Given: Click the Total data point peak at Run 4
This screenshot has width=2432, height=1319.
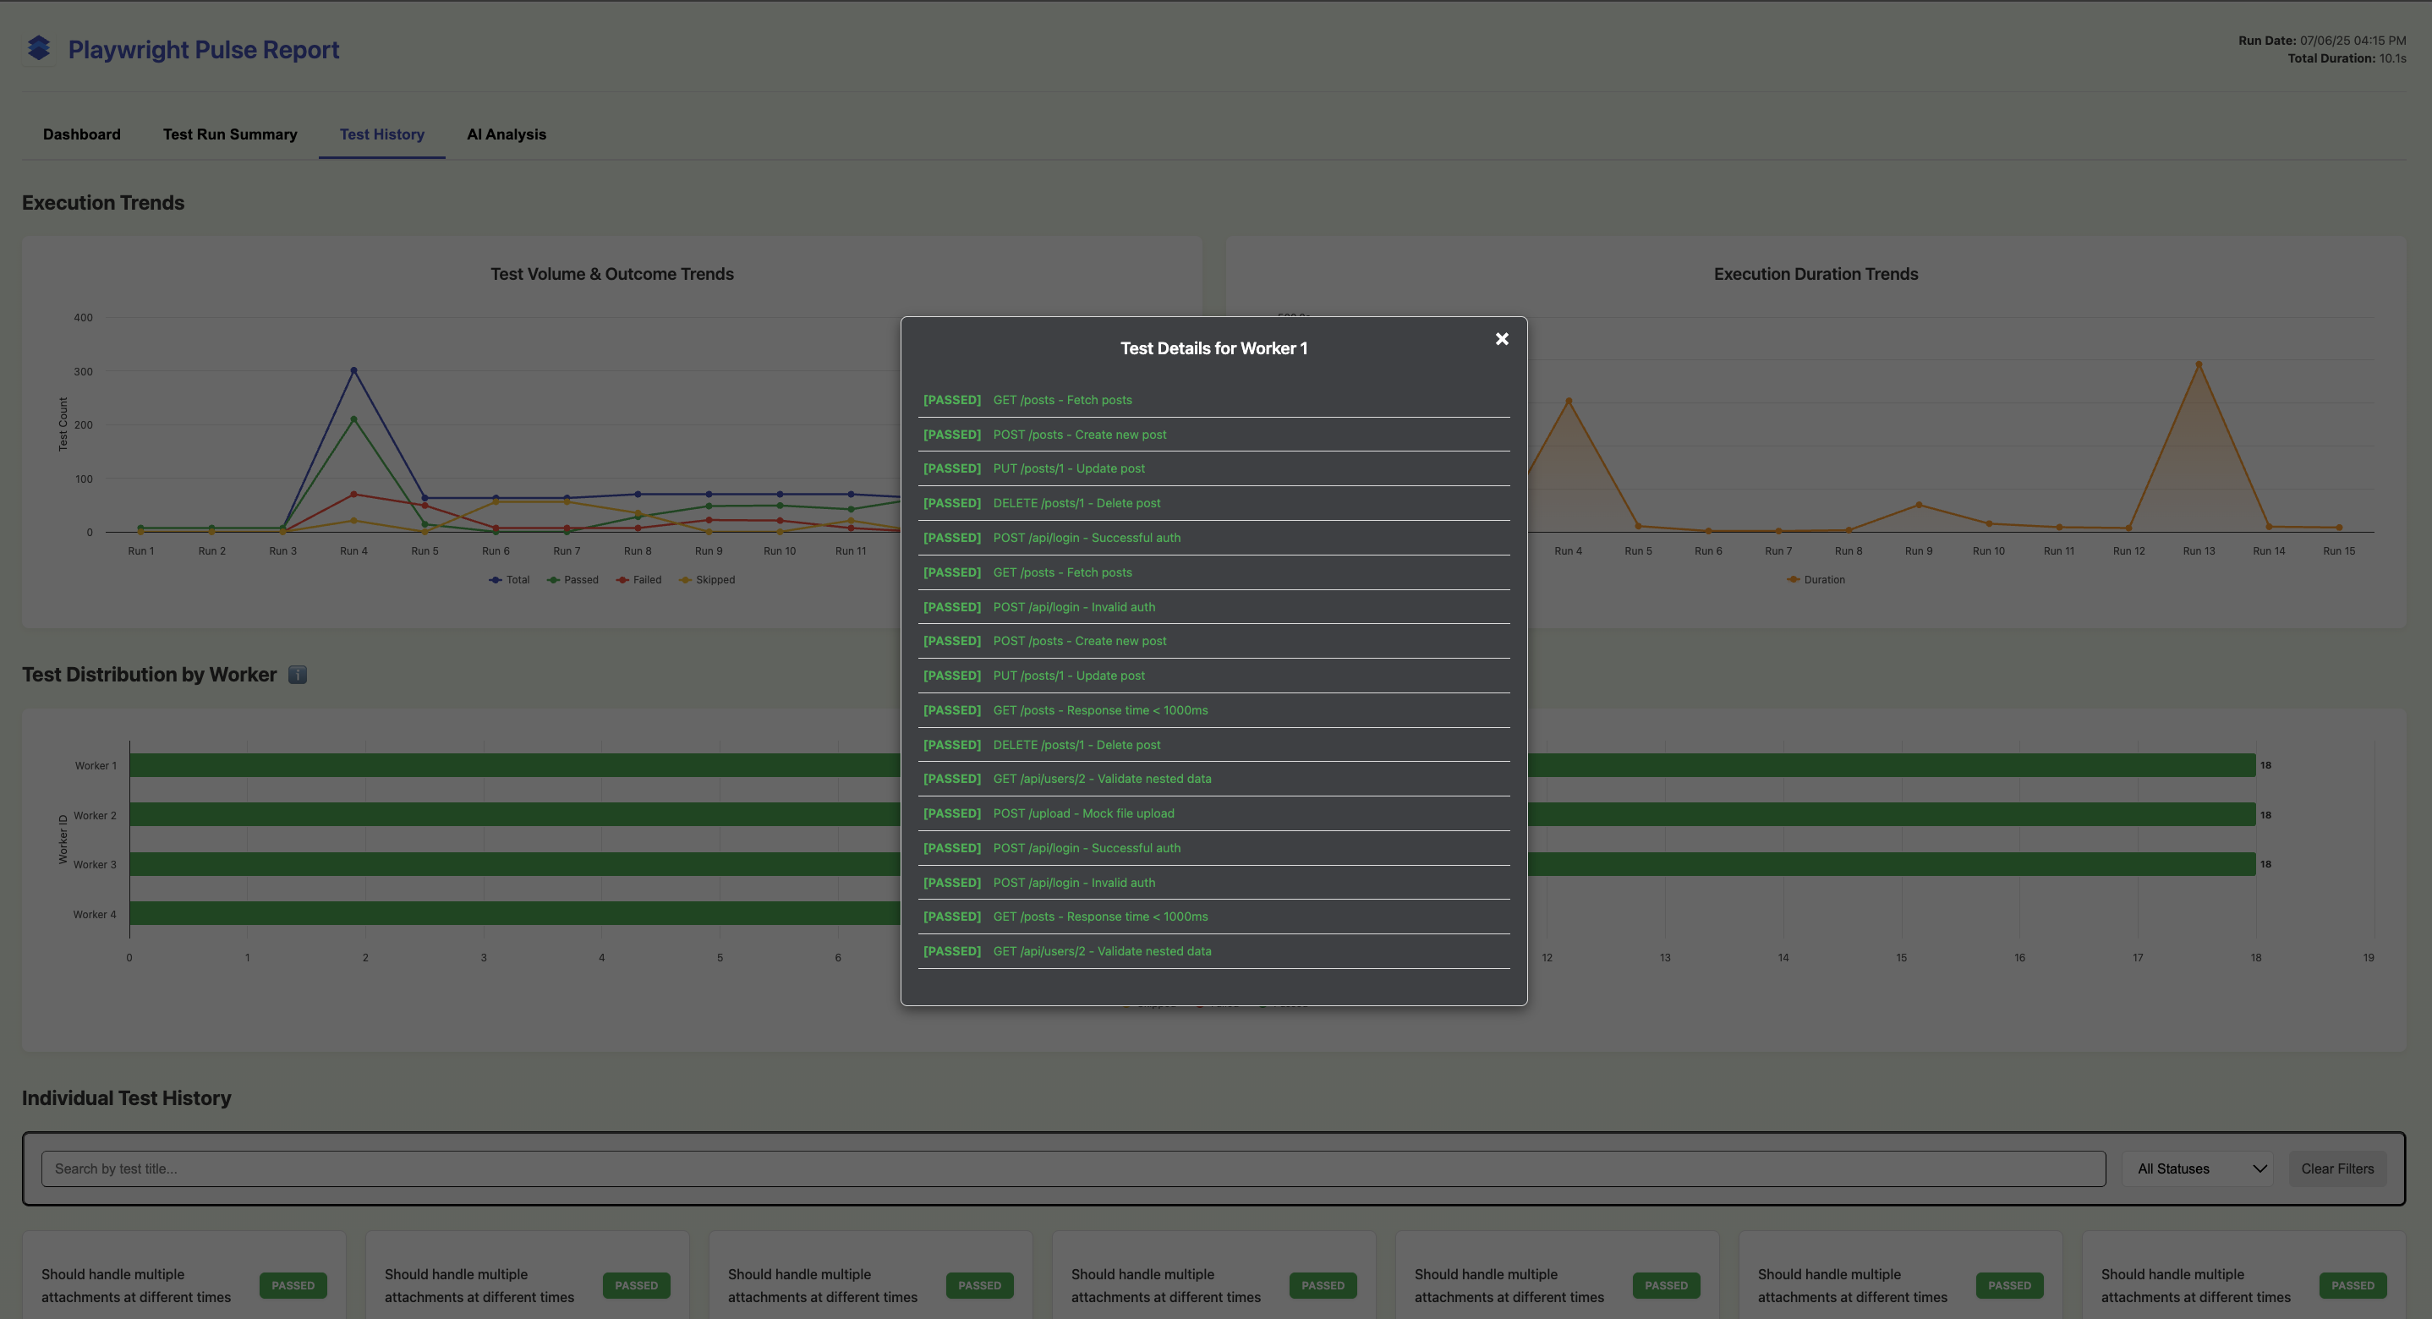Looking at the screenshot, I should point(354,370).
